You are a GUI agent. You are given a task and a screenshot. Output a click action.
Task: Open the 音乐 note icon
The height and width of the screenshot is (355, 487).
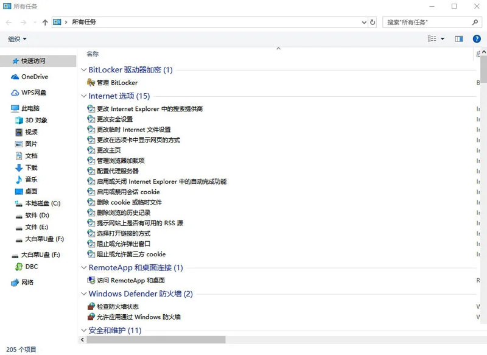(x=19, y=180)
